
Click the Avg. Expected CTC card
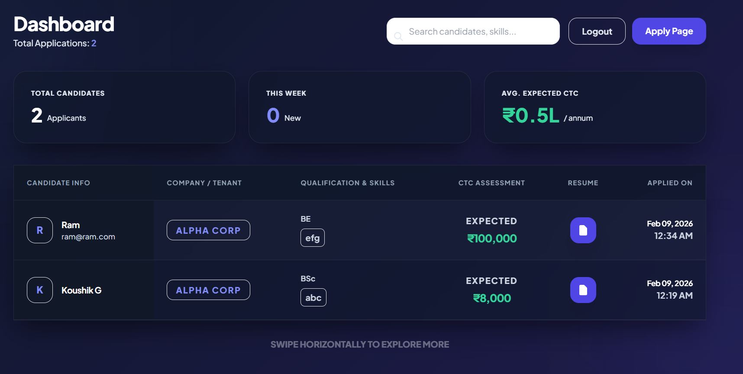(594, 107)
